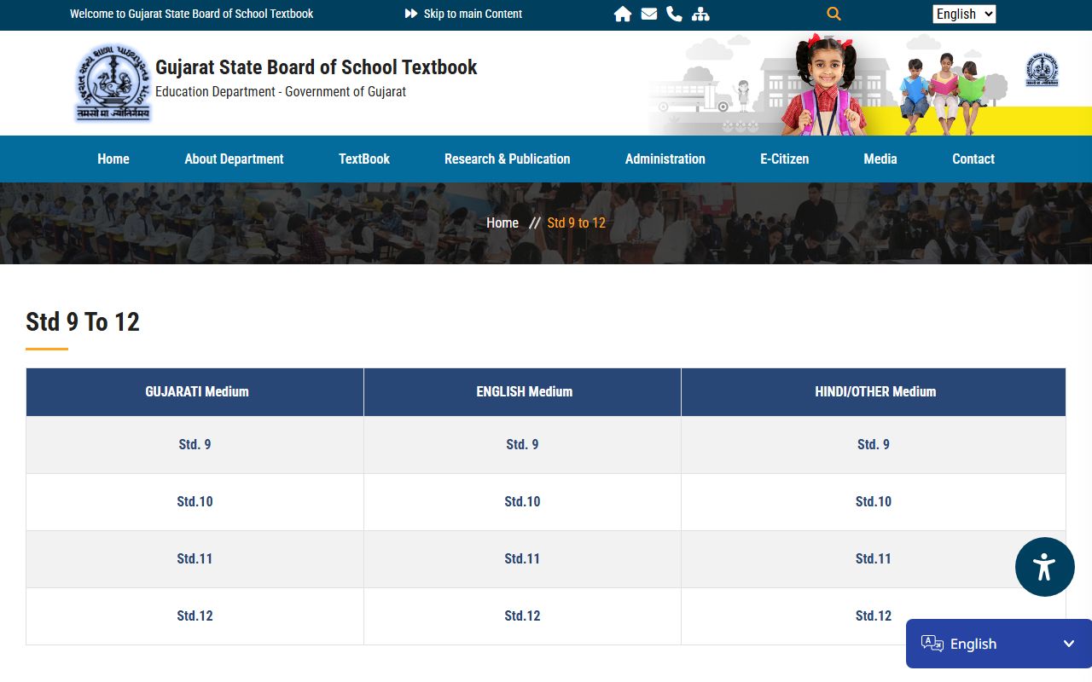Open Std. 9 under English Medium
This screenshot has width=1092, height=682.
[x=522, y=444]
